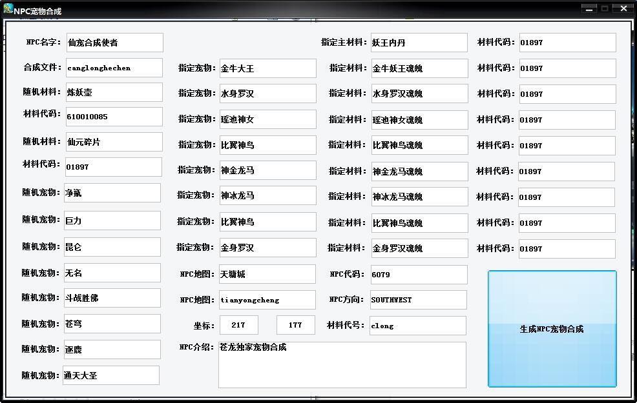This screenshot has height=403, width=637.
Task: Click inside the NPC介绍 text area
Action: click(342, 365)
